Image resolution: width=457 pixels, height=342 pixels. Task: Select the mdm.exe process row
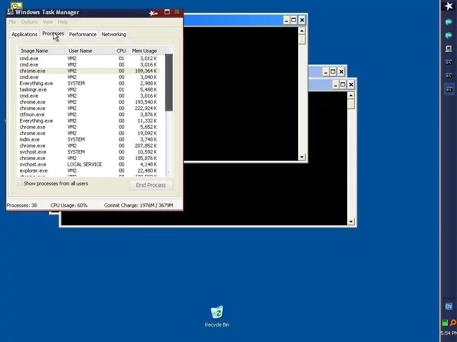[x=89, y=139]
